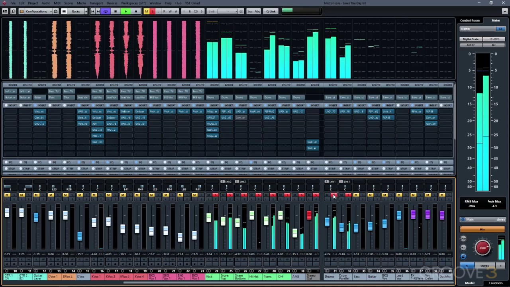This screenshot has height=287, width=510.
Task: Click the Kick channel fader handle
Action: coord(208,217)
